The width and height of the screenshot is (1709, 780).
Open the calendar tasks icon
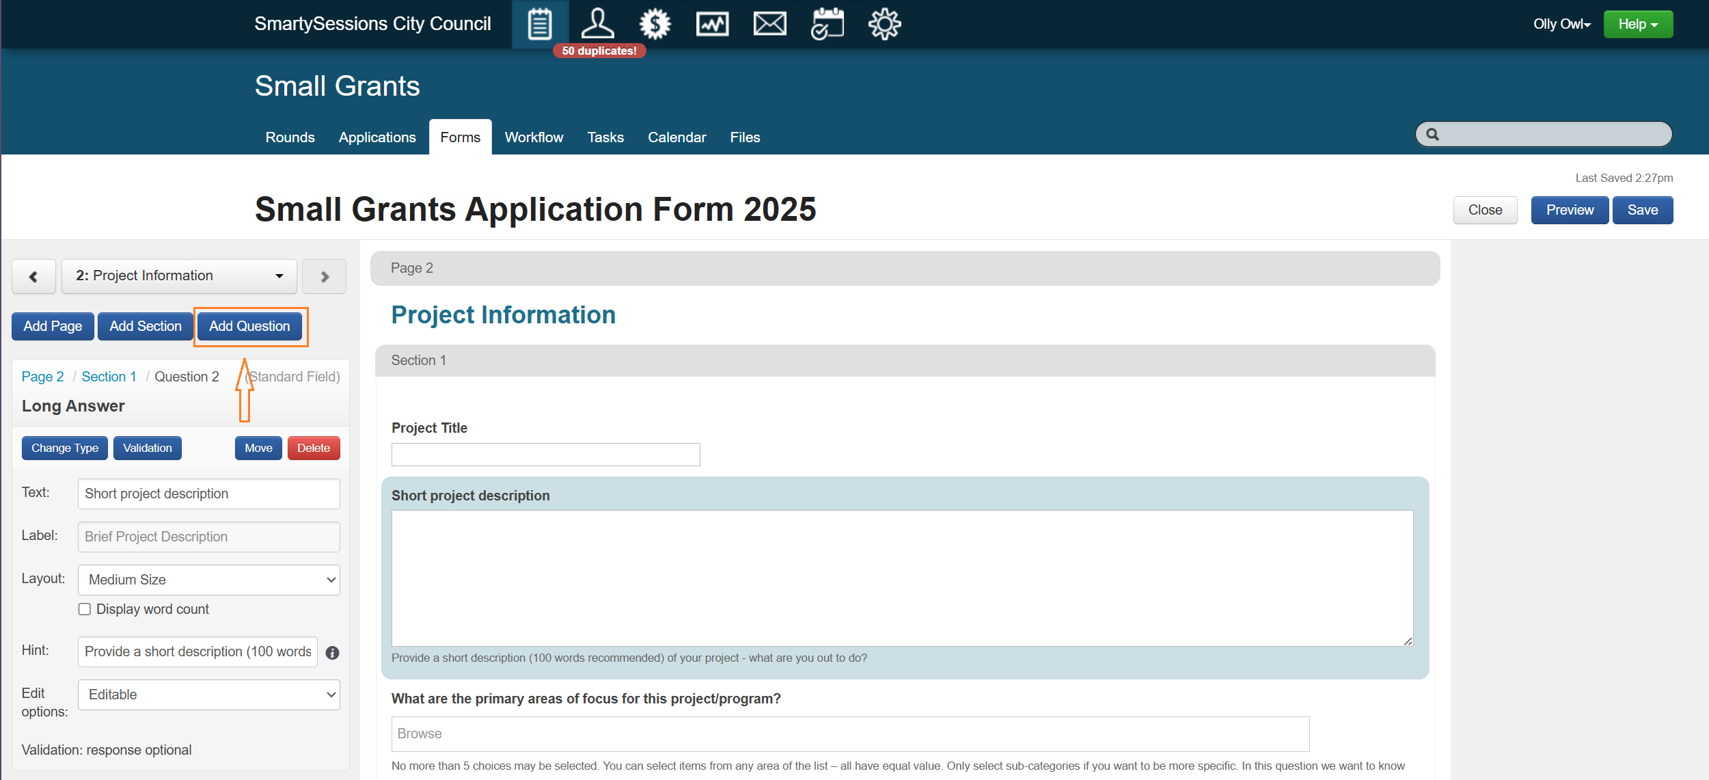tap(827, 25)
